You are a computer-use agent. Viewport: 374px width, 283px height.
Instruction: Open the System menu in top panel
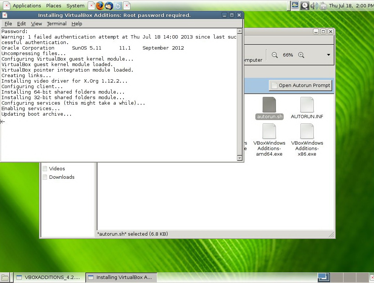tap(75, 6)
